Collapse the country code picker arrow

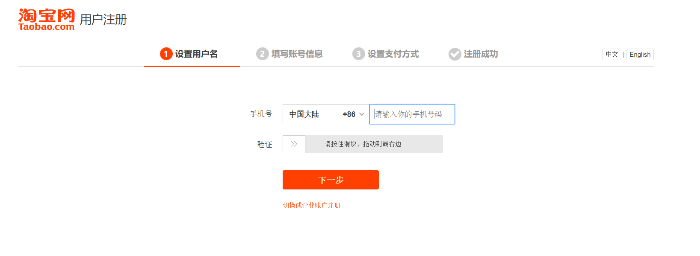tap(361, 114)
